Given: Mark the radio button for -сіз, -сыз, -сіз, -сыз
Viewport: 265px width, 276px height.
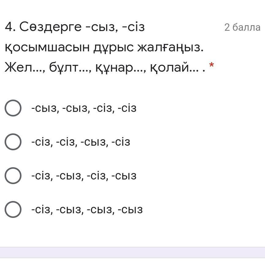Looking at the screenshot, I should pos(13,176).
